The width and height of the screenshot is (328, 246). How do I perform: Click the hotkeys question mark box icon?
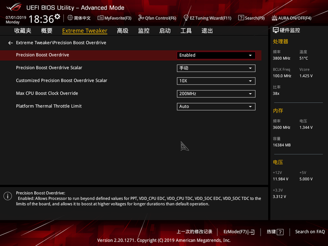pyautogui.click(x=280, y=232)
